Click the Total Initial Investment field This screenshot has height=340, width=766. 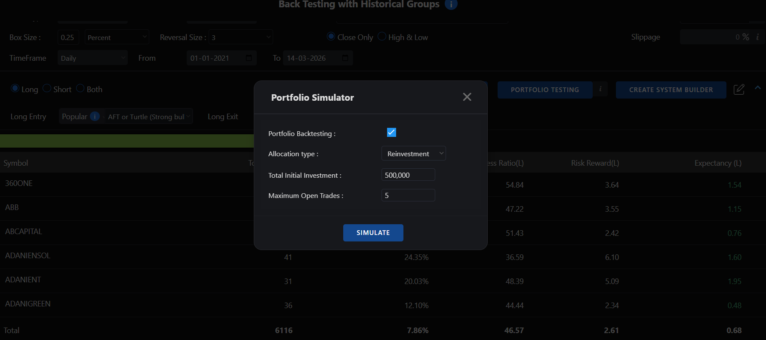pyautogui.click(x=408, y=175)
